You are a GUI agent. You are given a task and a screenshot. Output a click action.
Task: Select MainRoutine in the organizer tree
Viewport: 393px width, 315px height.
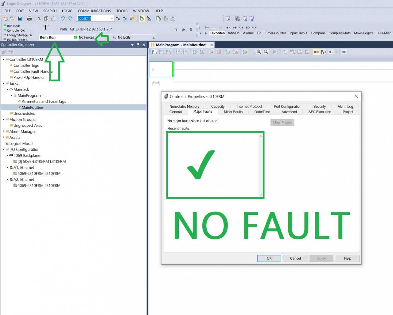point(32,107)
